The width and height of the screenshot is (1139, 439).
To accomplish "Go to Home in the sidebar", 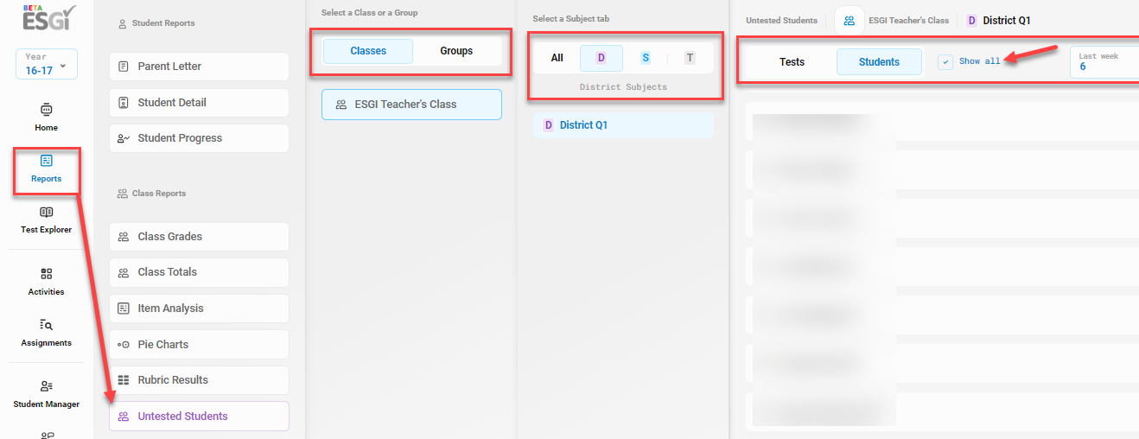I will 47,118.
